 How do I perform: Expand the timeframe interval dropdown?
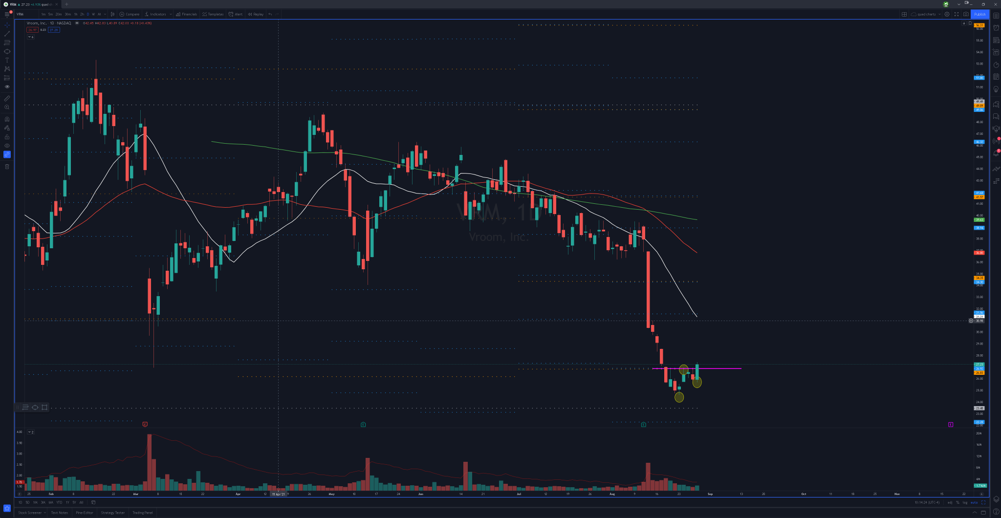tap(106, 14)
